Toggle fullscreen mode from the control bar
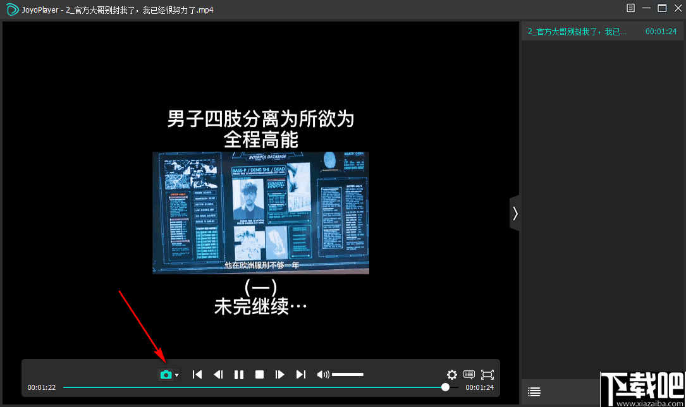This screenshot has height=407, width=686. pos(487,374)
